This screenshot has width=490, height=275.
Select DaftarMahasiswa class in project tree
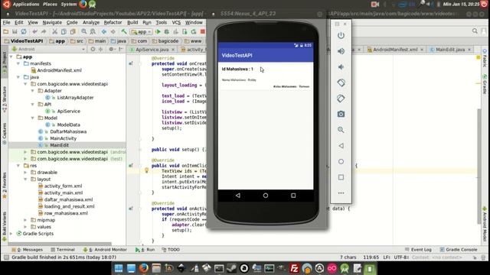click(68, 131)
